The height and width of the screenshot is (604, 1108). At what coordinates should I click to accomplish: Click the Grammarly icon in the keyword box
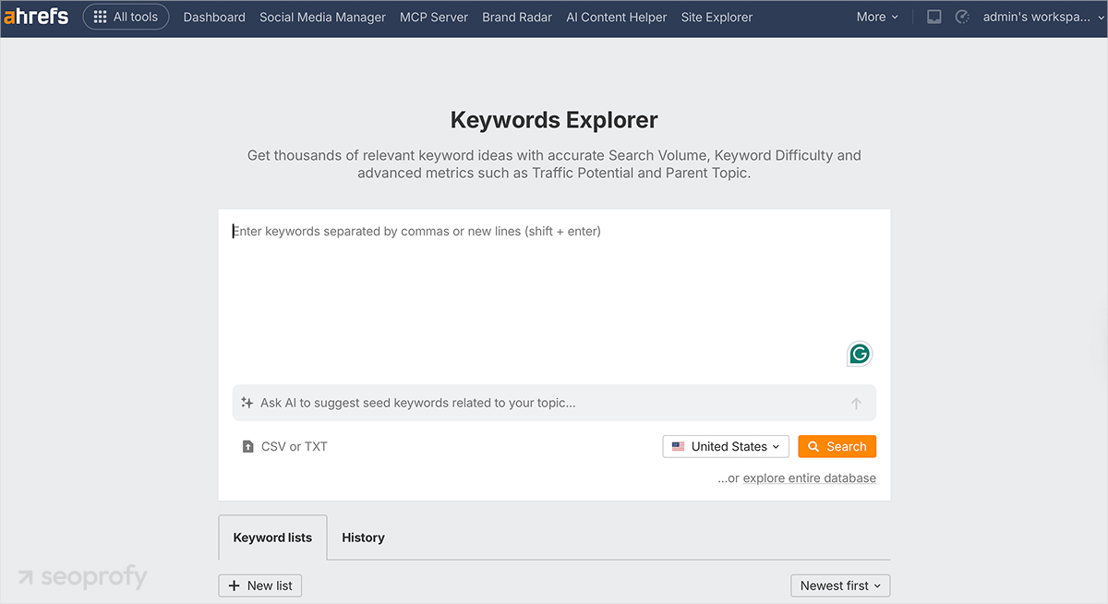[x=859, y=354]
